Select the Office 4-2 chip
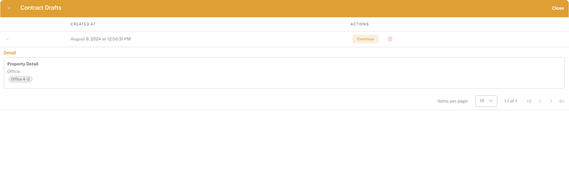 pos(20,79)
